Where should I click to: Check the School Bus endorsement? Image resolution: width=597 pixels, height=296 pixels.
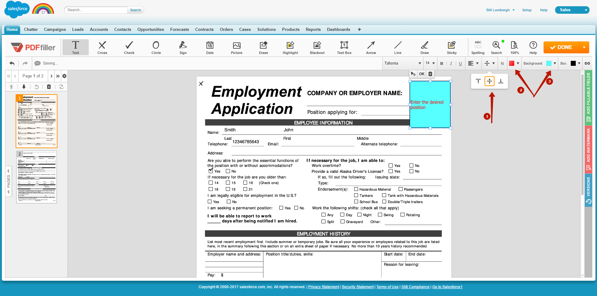[356, 201]
